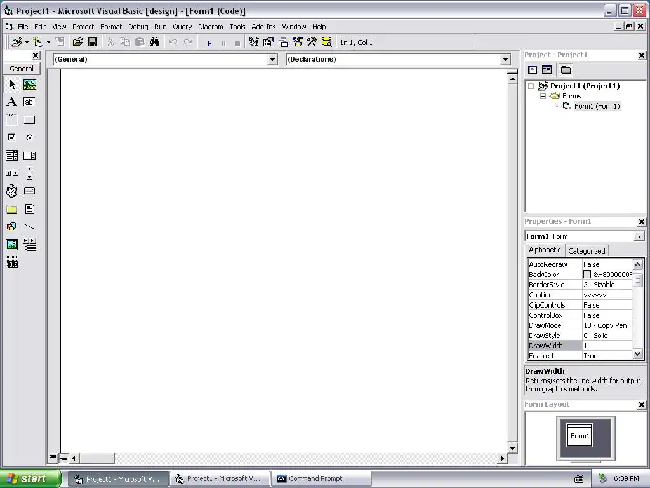Viewport: 650px width, 488px height.
Task: Select the OLE container tool
Action: 12,262
